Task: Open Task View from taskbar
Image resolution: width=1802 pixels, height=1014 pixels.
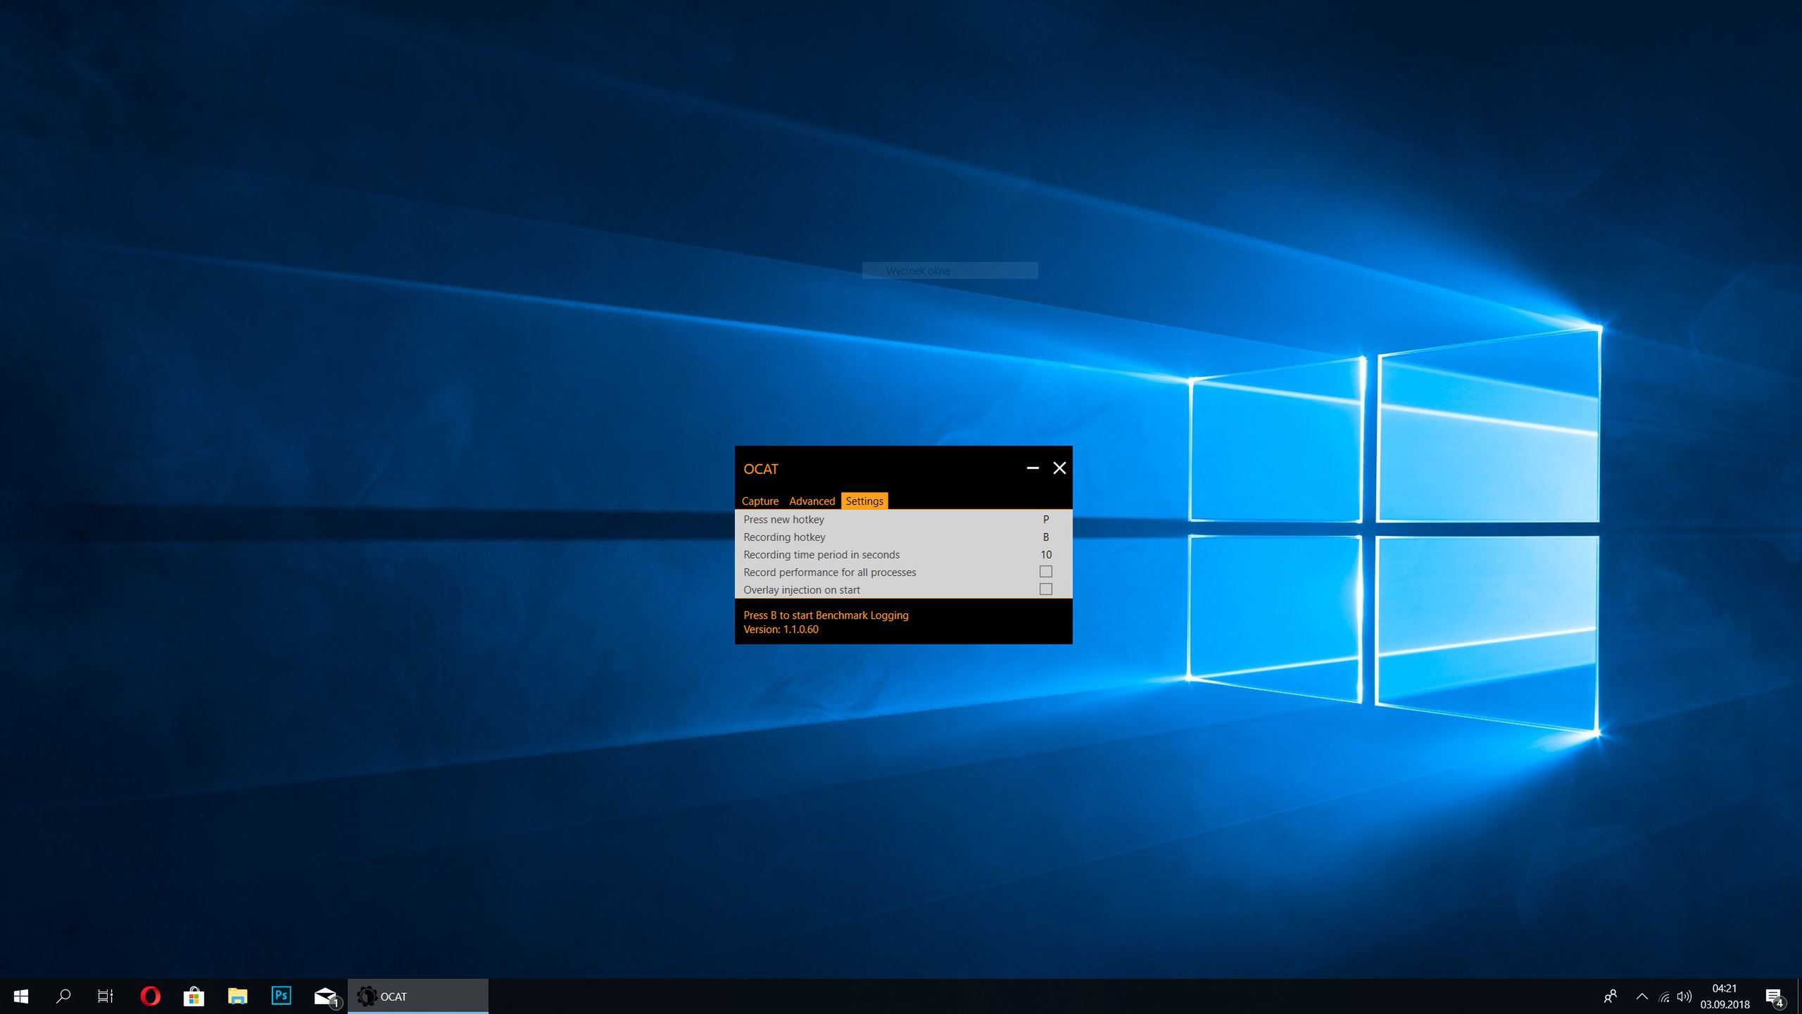Action: tap(106, 996)
